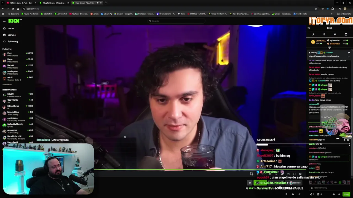Click crop clip icon on player

tap(252, 174)
